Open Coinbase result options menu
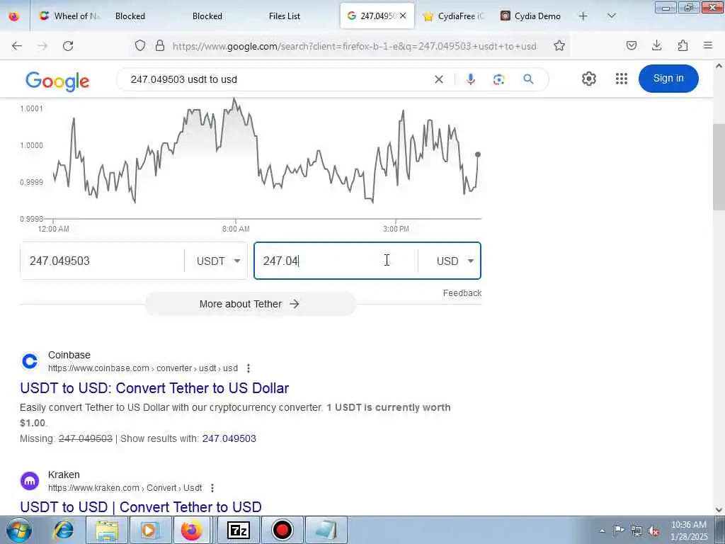This screenshot has width=725, height=544. 249,368
